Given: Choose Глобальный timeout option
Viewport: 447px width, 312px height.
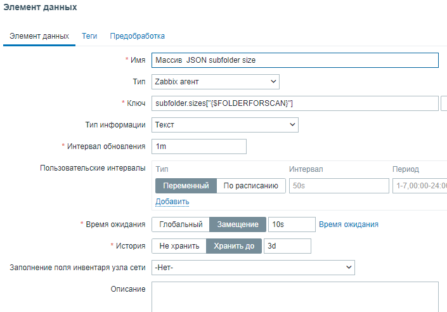Looking at the screenshot, I should pos(181,224).
